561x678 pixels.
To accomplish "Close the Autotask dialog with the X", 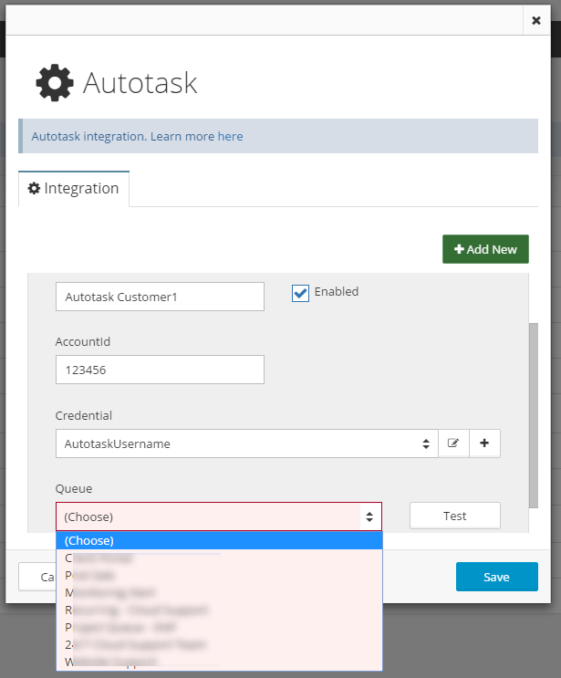I will (x=536, y=20).
